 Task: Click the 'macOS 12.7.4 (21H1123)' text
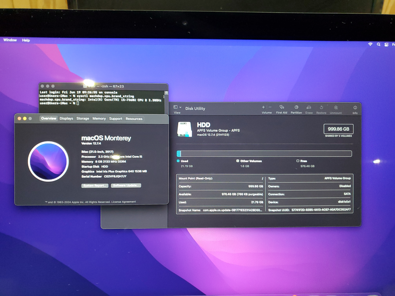pos(213,135)
